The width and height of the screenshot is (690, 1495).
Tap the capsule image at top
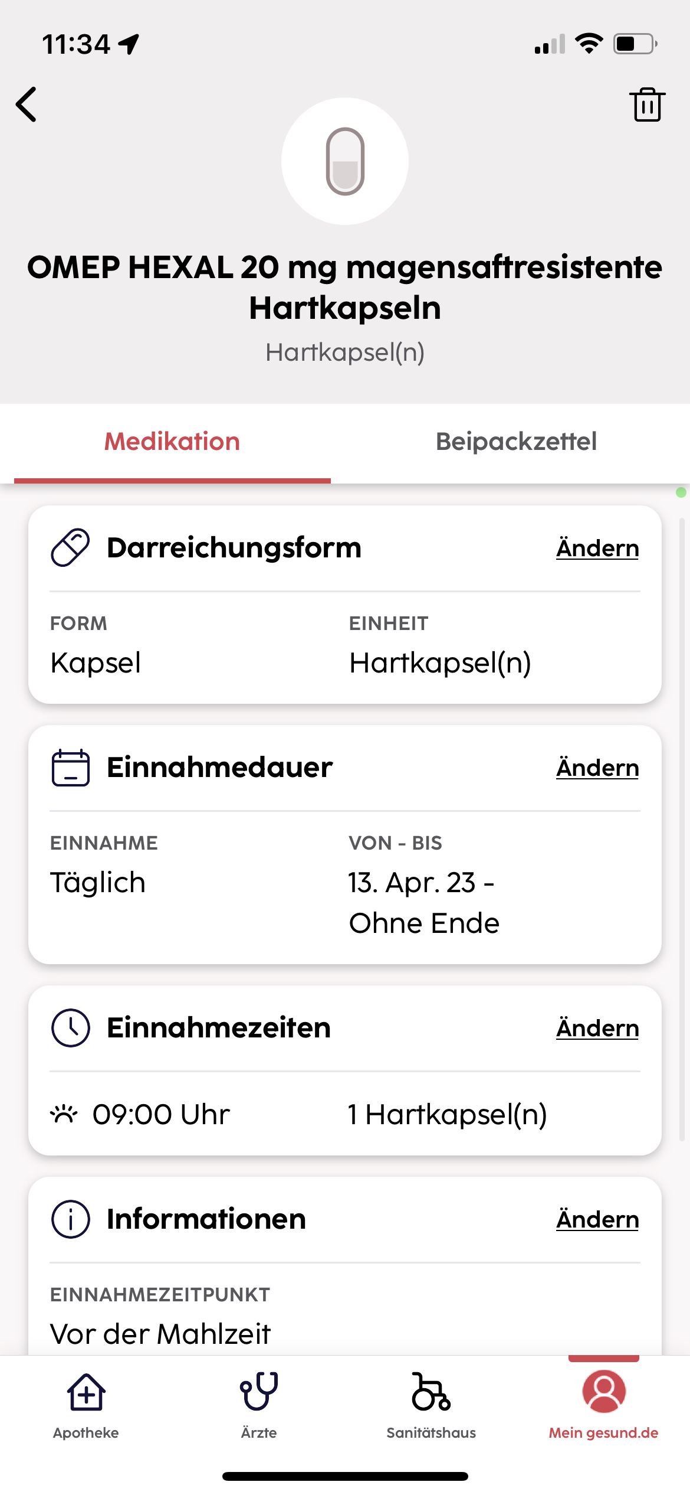point(345,161)
